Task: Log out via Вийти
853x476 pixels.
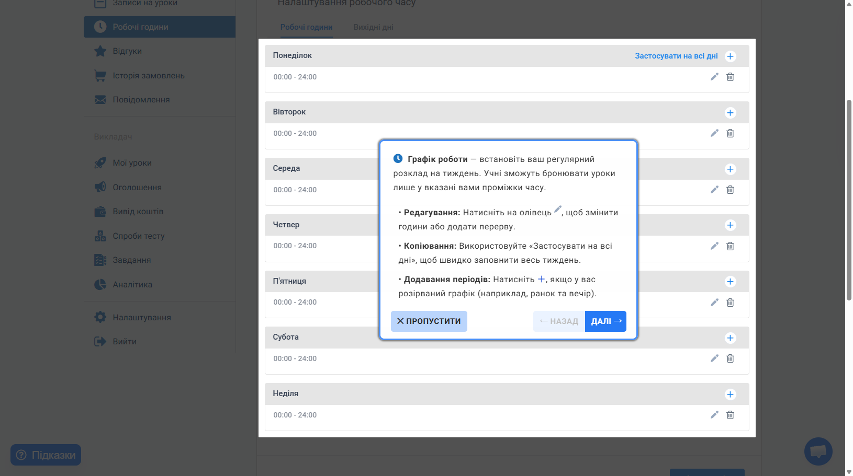Action: (160, 342)
